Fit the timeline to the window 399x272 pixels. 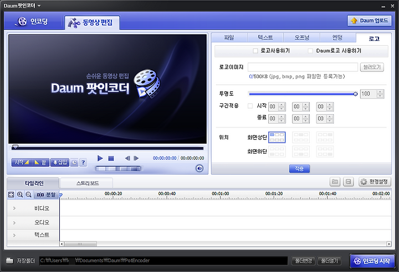[x=11, y=195]
